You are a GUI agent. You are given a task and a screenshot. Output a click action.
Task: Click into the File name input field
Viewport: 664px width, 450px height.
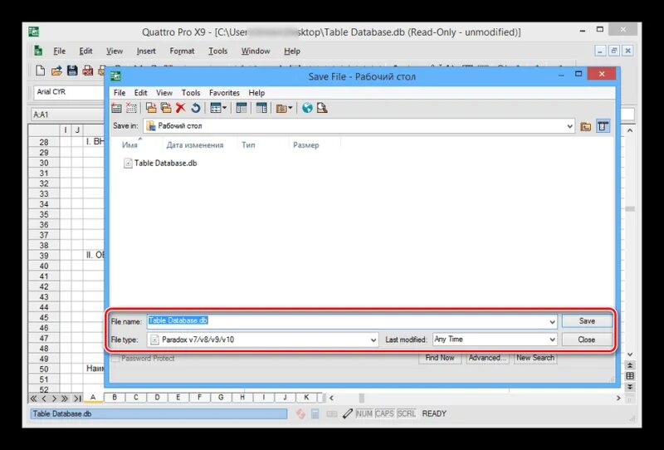tap(347, 321)
